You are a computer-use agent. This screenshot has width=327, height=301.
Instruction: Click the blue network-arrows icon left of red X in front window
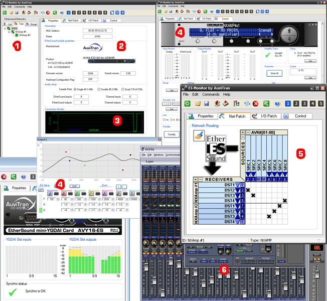[x=247, y=103]
